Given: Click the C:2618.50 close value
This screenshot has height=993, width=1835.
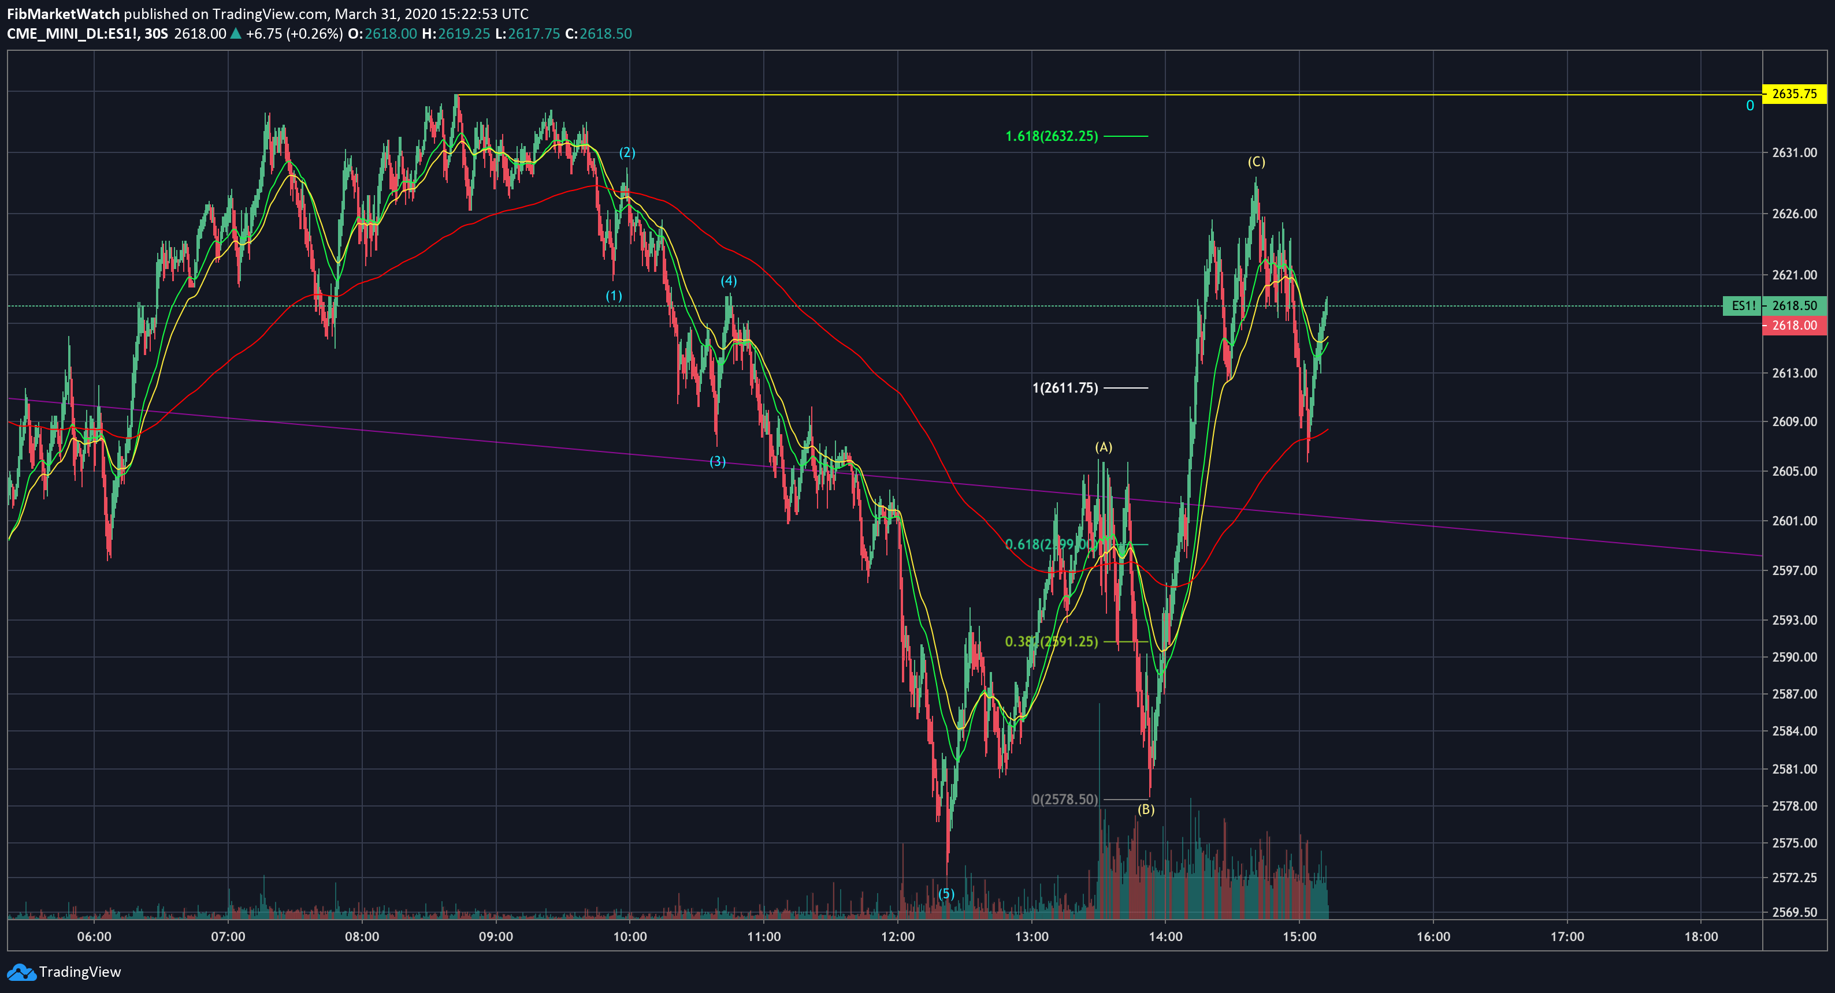Looking at the screenshot, I should point(599,33).
